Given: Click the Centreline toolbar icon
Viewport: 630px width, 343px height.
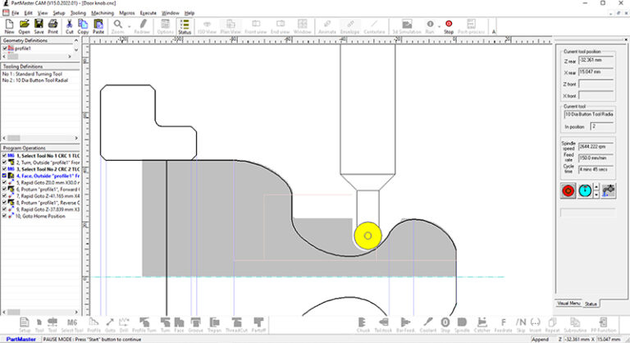Looking at the screenshot, I should 374,26.
